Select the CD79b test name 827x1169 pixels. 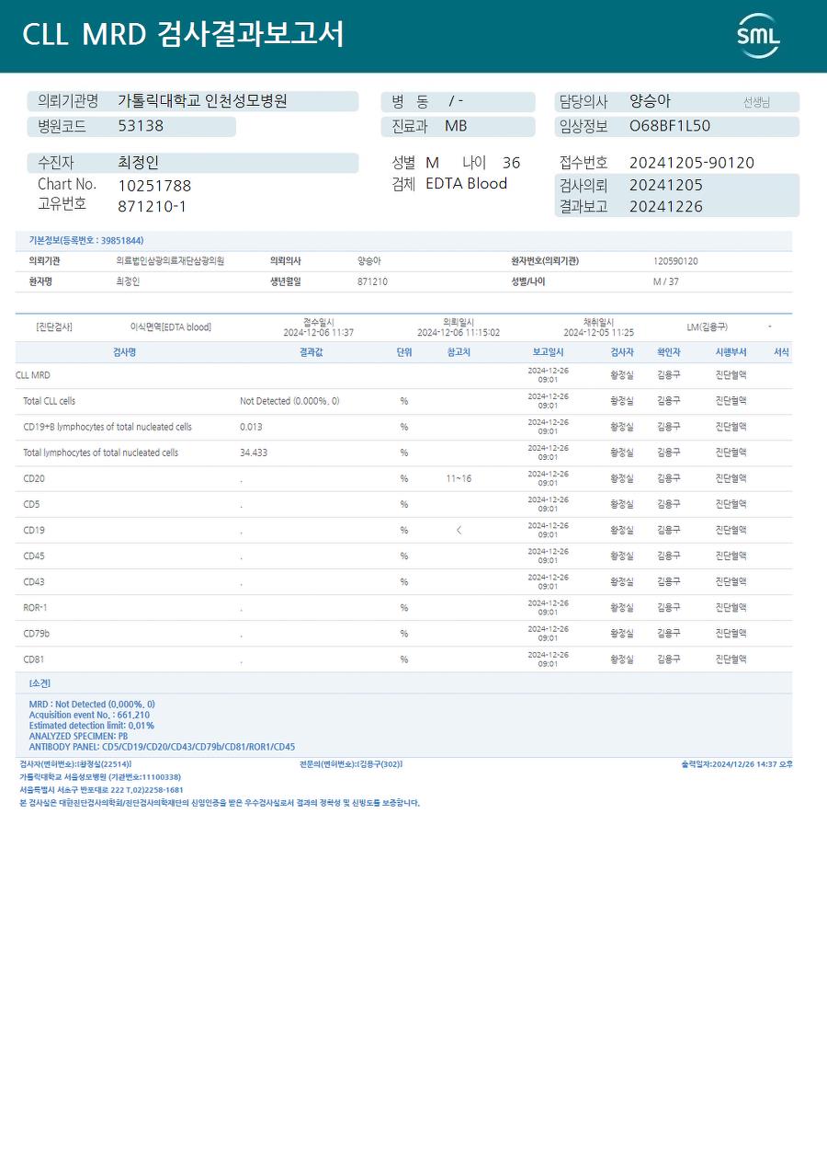click(37, 634)
